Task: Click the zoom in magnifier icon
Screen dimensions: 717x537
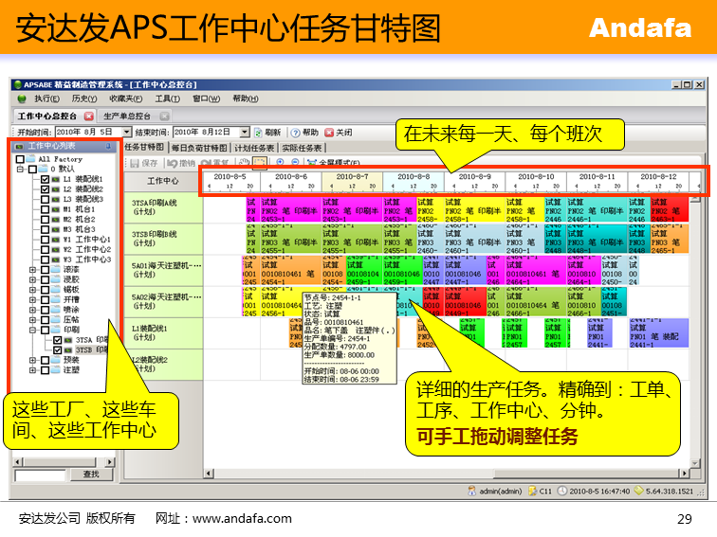Action: coord(280,163)
